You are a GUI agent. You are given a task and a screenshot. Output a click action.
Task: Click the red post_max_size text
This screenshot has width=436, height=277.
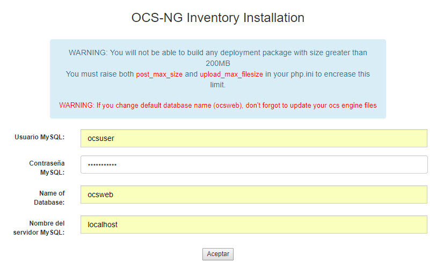(159, 74)
